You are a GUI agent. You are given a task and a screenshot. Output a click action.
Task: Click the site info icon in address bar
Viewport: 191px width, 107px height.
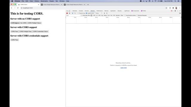[21, 8]
